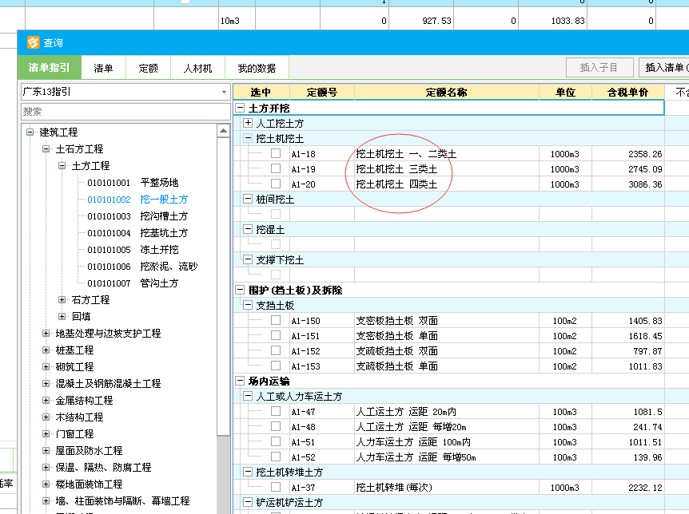This screenshot has height=514, width=689.
Task: Collapse the 挖土机挖土 group
Action: point(248,138)
